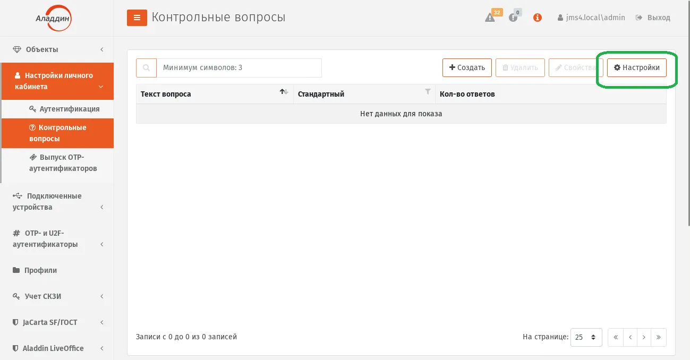Expand Подключенные устройства sidebar section

pos(57,201)
